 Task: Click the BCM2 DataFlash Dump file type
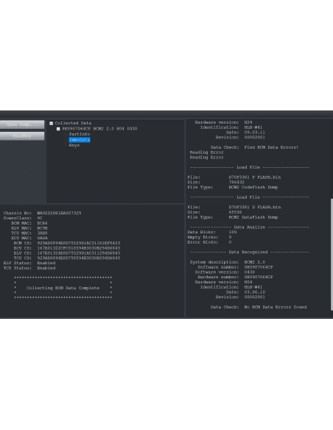[x=253, y=217]
